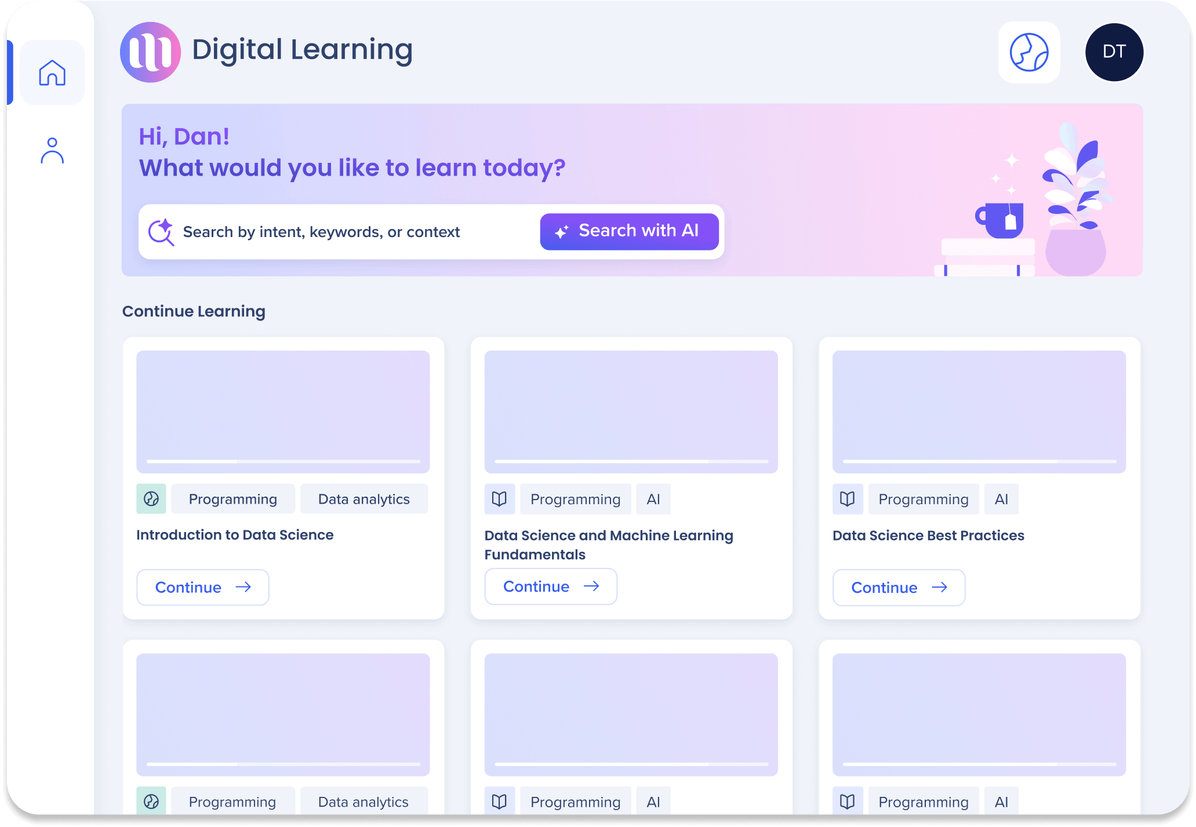Click book icon on Machine Learning Fundamentals card
This screenshot has height=827, width=1196.
499,499
